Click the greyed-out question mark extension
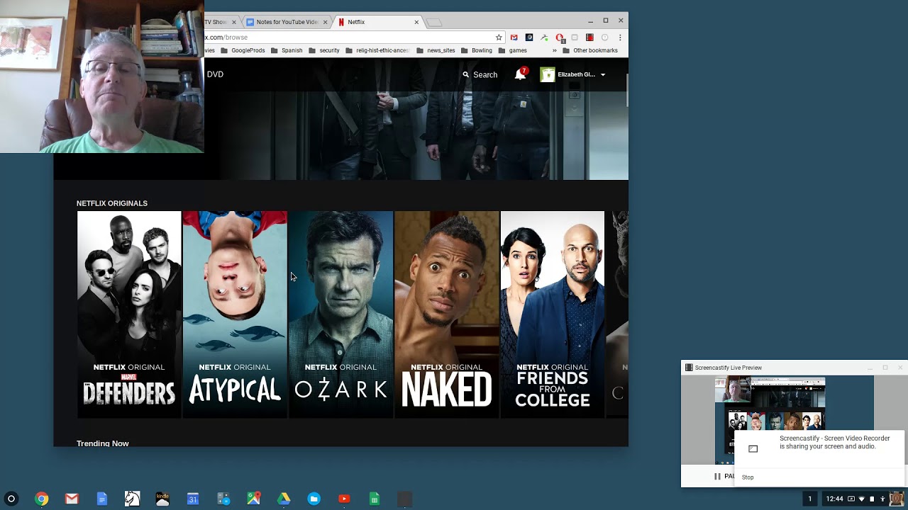Screen dimensions: 908x510 (x=604, y=38)
